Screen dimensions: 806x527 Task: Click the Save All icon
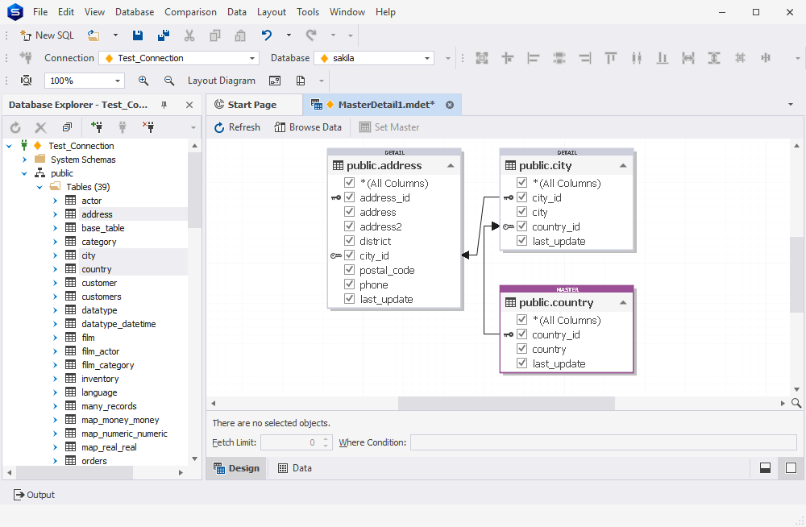point(164,35)
